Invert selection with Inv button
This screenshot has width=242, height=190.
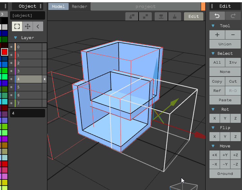point(233,62)
